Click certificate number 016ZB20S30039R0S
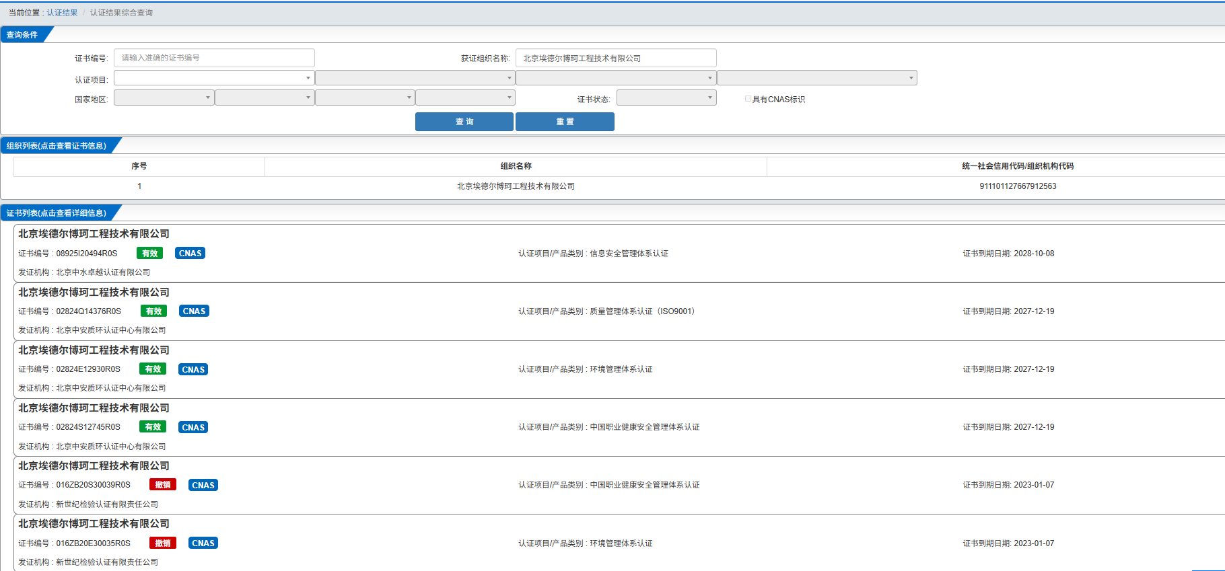This screenshot has height=571, width=1225. (x=94, y=485)
